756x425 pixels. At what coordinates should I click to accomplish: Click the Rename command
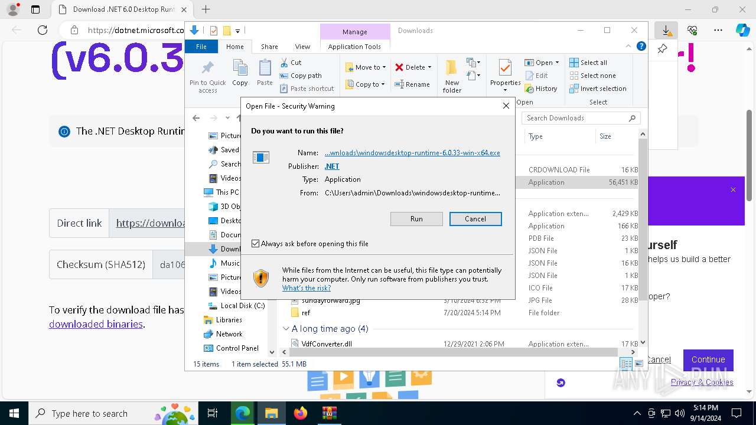coord(412,84)
